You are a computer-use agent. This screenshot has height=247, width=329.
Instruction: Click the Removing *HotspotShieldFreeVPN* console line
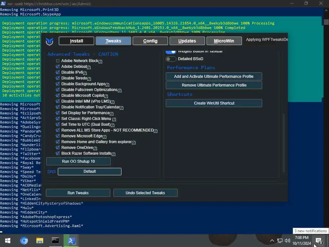35,221
